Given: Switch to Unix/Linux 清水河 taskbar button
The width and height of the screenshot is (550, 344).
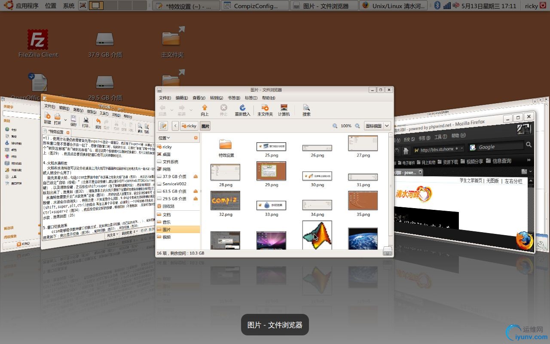Looking at the screenshot, I should tap(394, 6).
